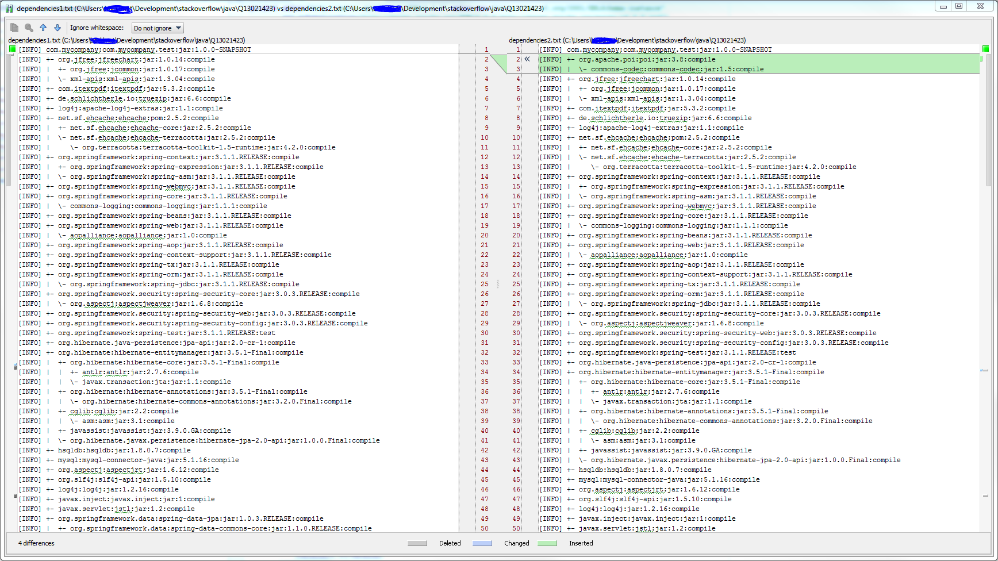
Task: Maximize the diff window
Action: (959, 6)
